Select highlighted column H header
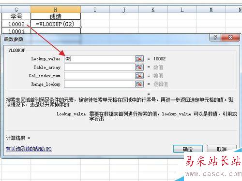 point(56,10)
